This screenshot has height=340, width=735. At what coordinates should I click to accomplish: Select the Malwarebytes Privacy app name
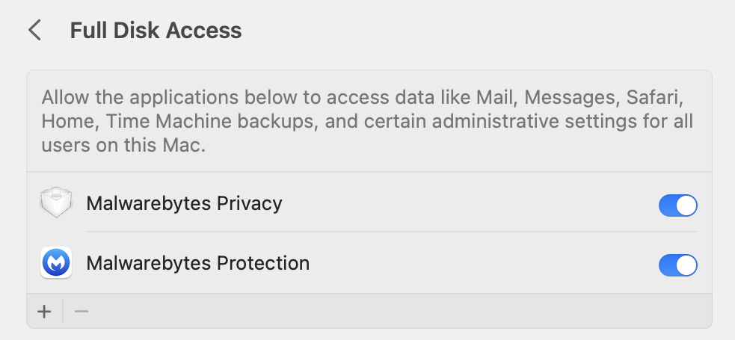[x=184, y=203]
